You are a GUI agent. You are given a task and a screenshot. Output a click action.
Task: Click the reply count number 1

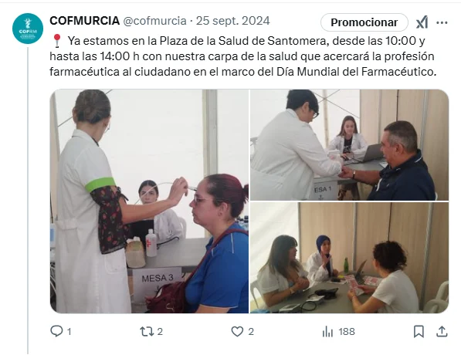click(69, 332)
